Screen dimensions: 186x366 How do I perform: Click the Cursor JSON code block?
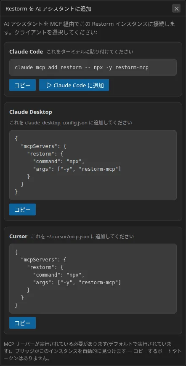click(x=93, y=279)
